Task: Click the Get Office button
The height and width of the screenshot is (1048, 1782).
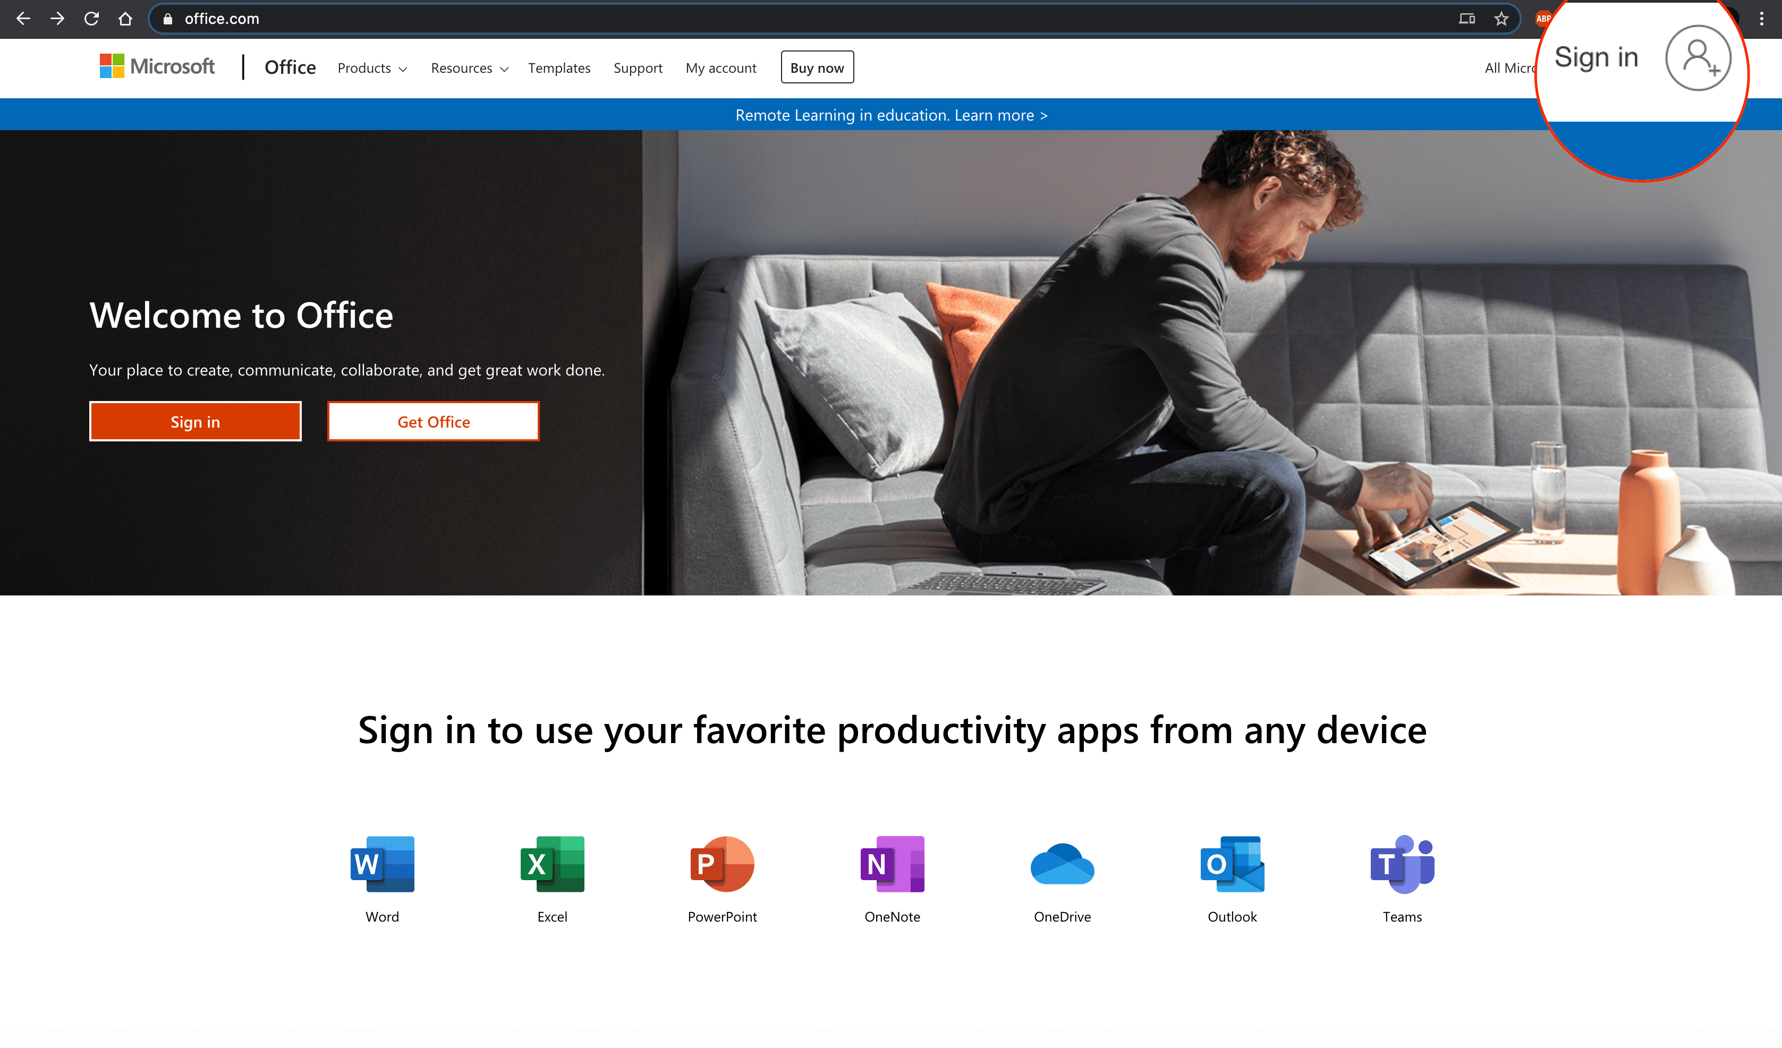Action: (x=433, y=422)
